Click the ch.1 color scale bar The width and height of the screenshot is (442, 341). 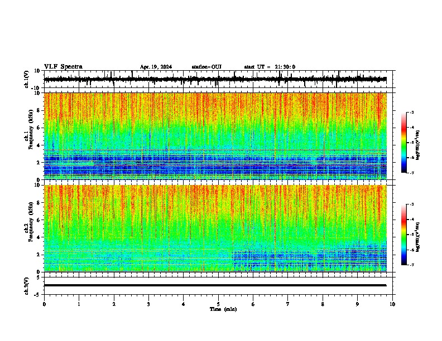[403, 143]
